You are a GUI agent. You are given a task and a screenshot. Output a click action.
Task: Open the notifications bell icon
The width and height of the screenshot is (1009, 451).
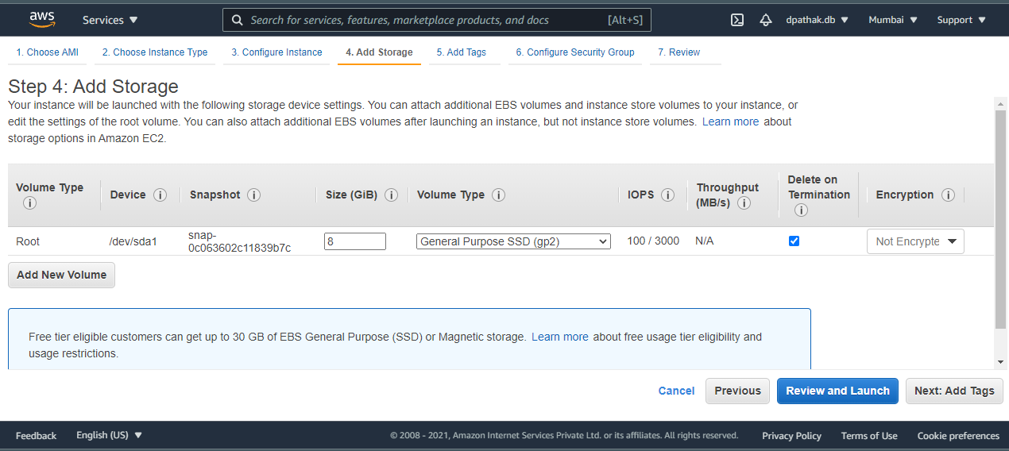click(x=766, y=20)
